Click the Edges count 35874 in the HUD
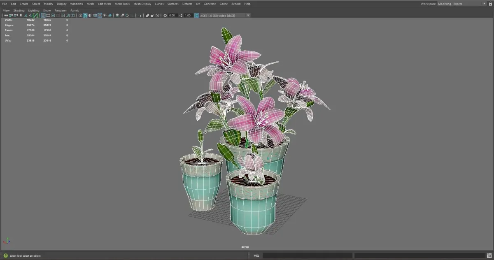 click(x=30, y=25)
